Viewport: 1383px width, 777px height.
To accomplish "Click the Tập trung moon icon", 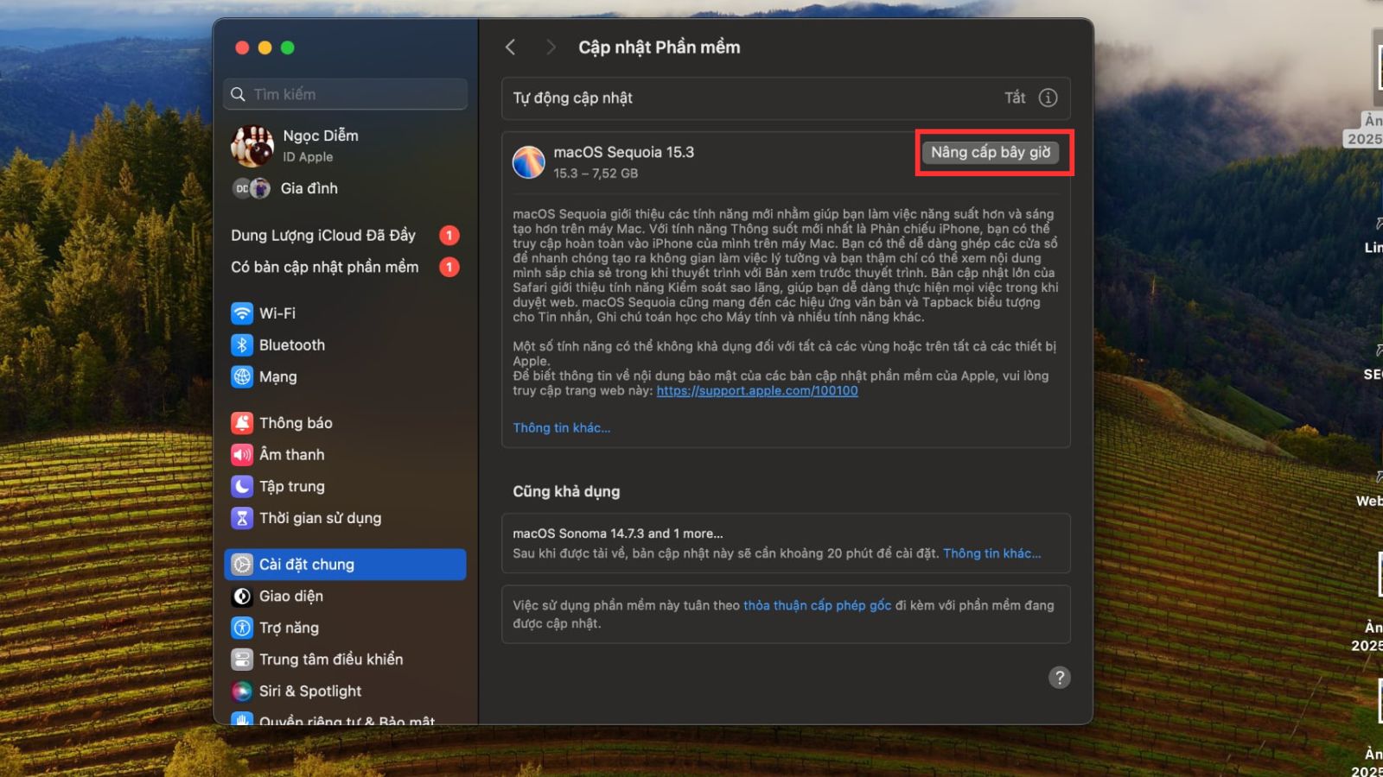I will pyautogui.click(x=242, y=487).
